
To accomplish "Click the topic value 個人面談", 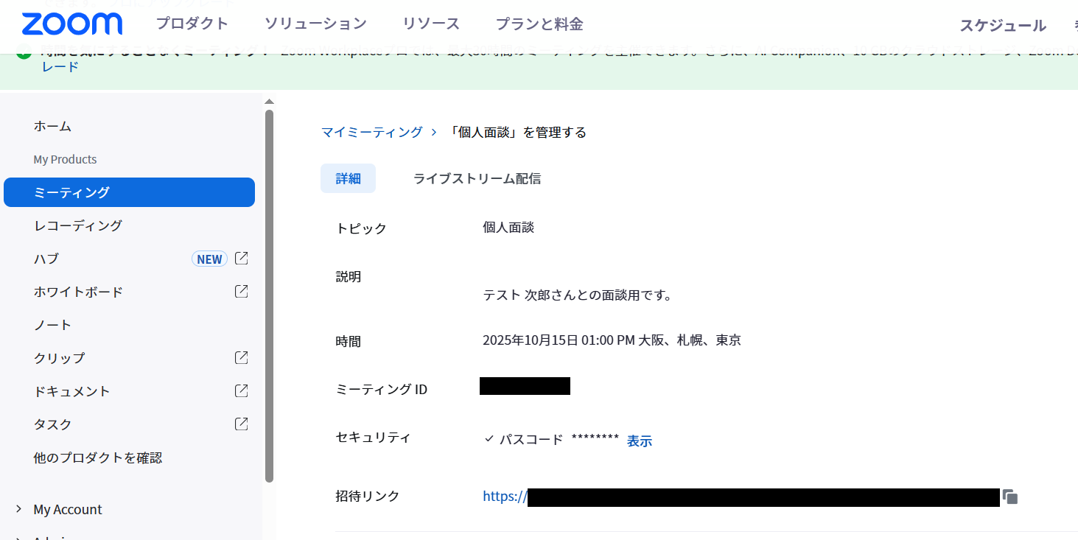I will [x=508, y=228].
